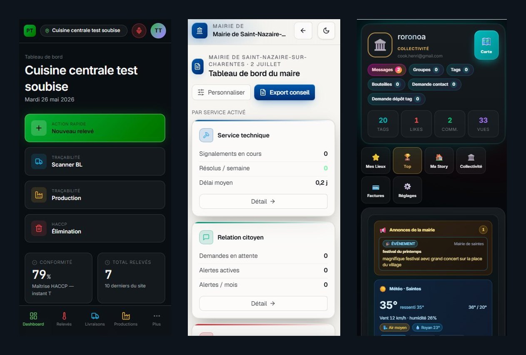Open the Plus more tab
Screen dimensions: 526x355
coord(157,319)
